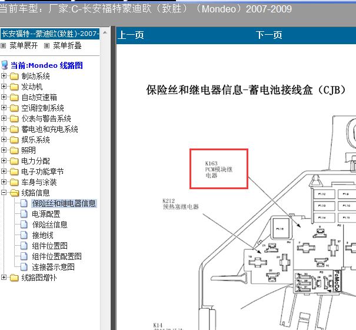Click the 组件位置配置图 page icon
The width and height of the screenshot is (356, 330).
[x=24, y=256]
